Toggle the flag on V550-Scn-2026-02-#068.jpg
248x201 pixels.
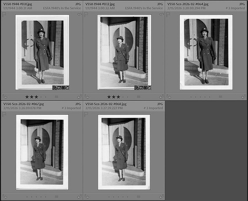click(x=86, y=114)
